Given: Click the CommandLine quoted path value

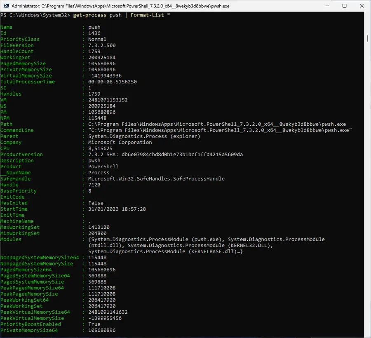Looking at the screenshot, I should click(220, 130).
